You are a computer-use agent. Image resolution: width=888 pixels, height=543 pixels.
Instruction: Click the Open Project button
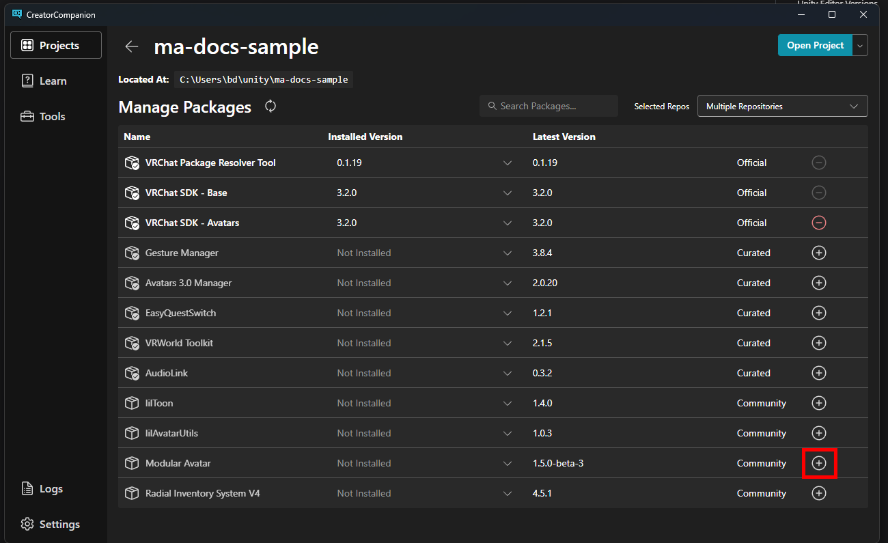pyautogui.click(x=815, y=45)
